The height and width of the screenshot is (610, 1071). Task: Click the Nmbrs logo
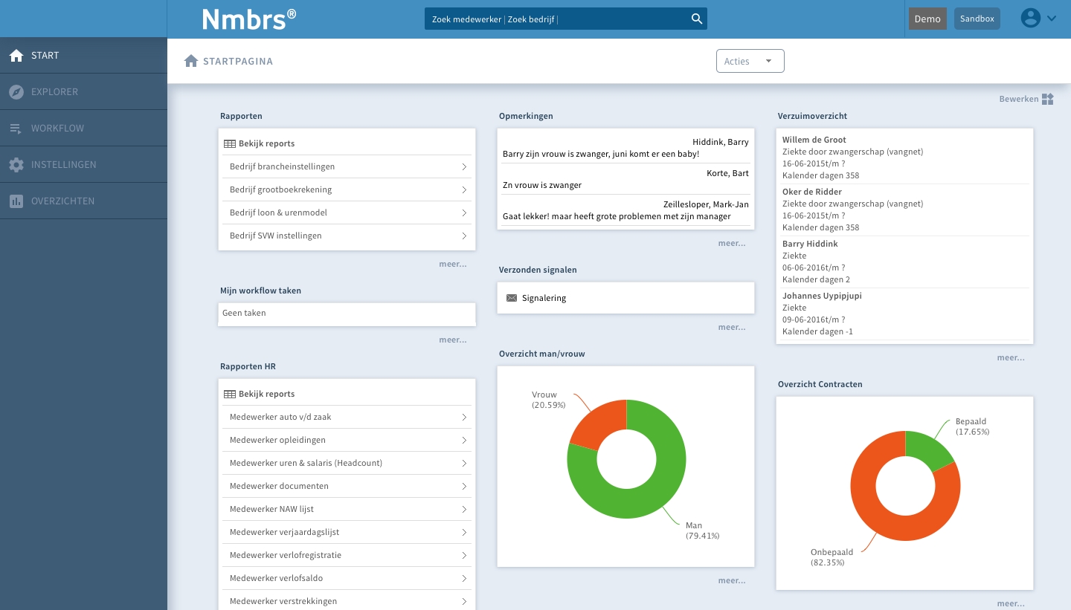pos(250,19)
